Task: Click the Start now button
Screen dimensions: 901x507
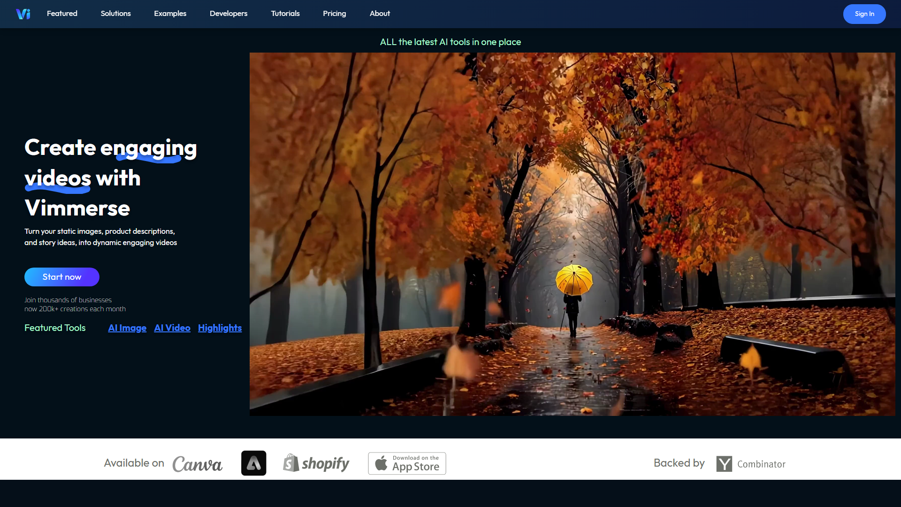Action: point(62,277)
